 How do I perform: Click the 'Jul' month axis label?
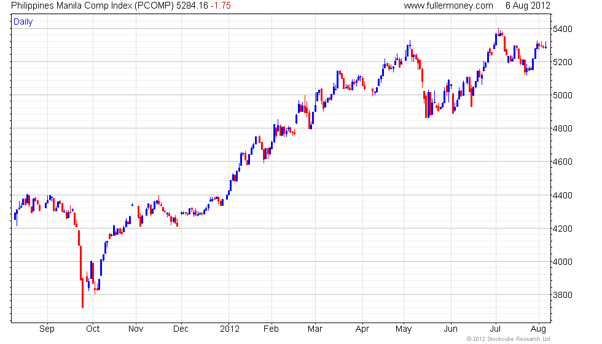coord(495,329)
